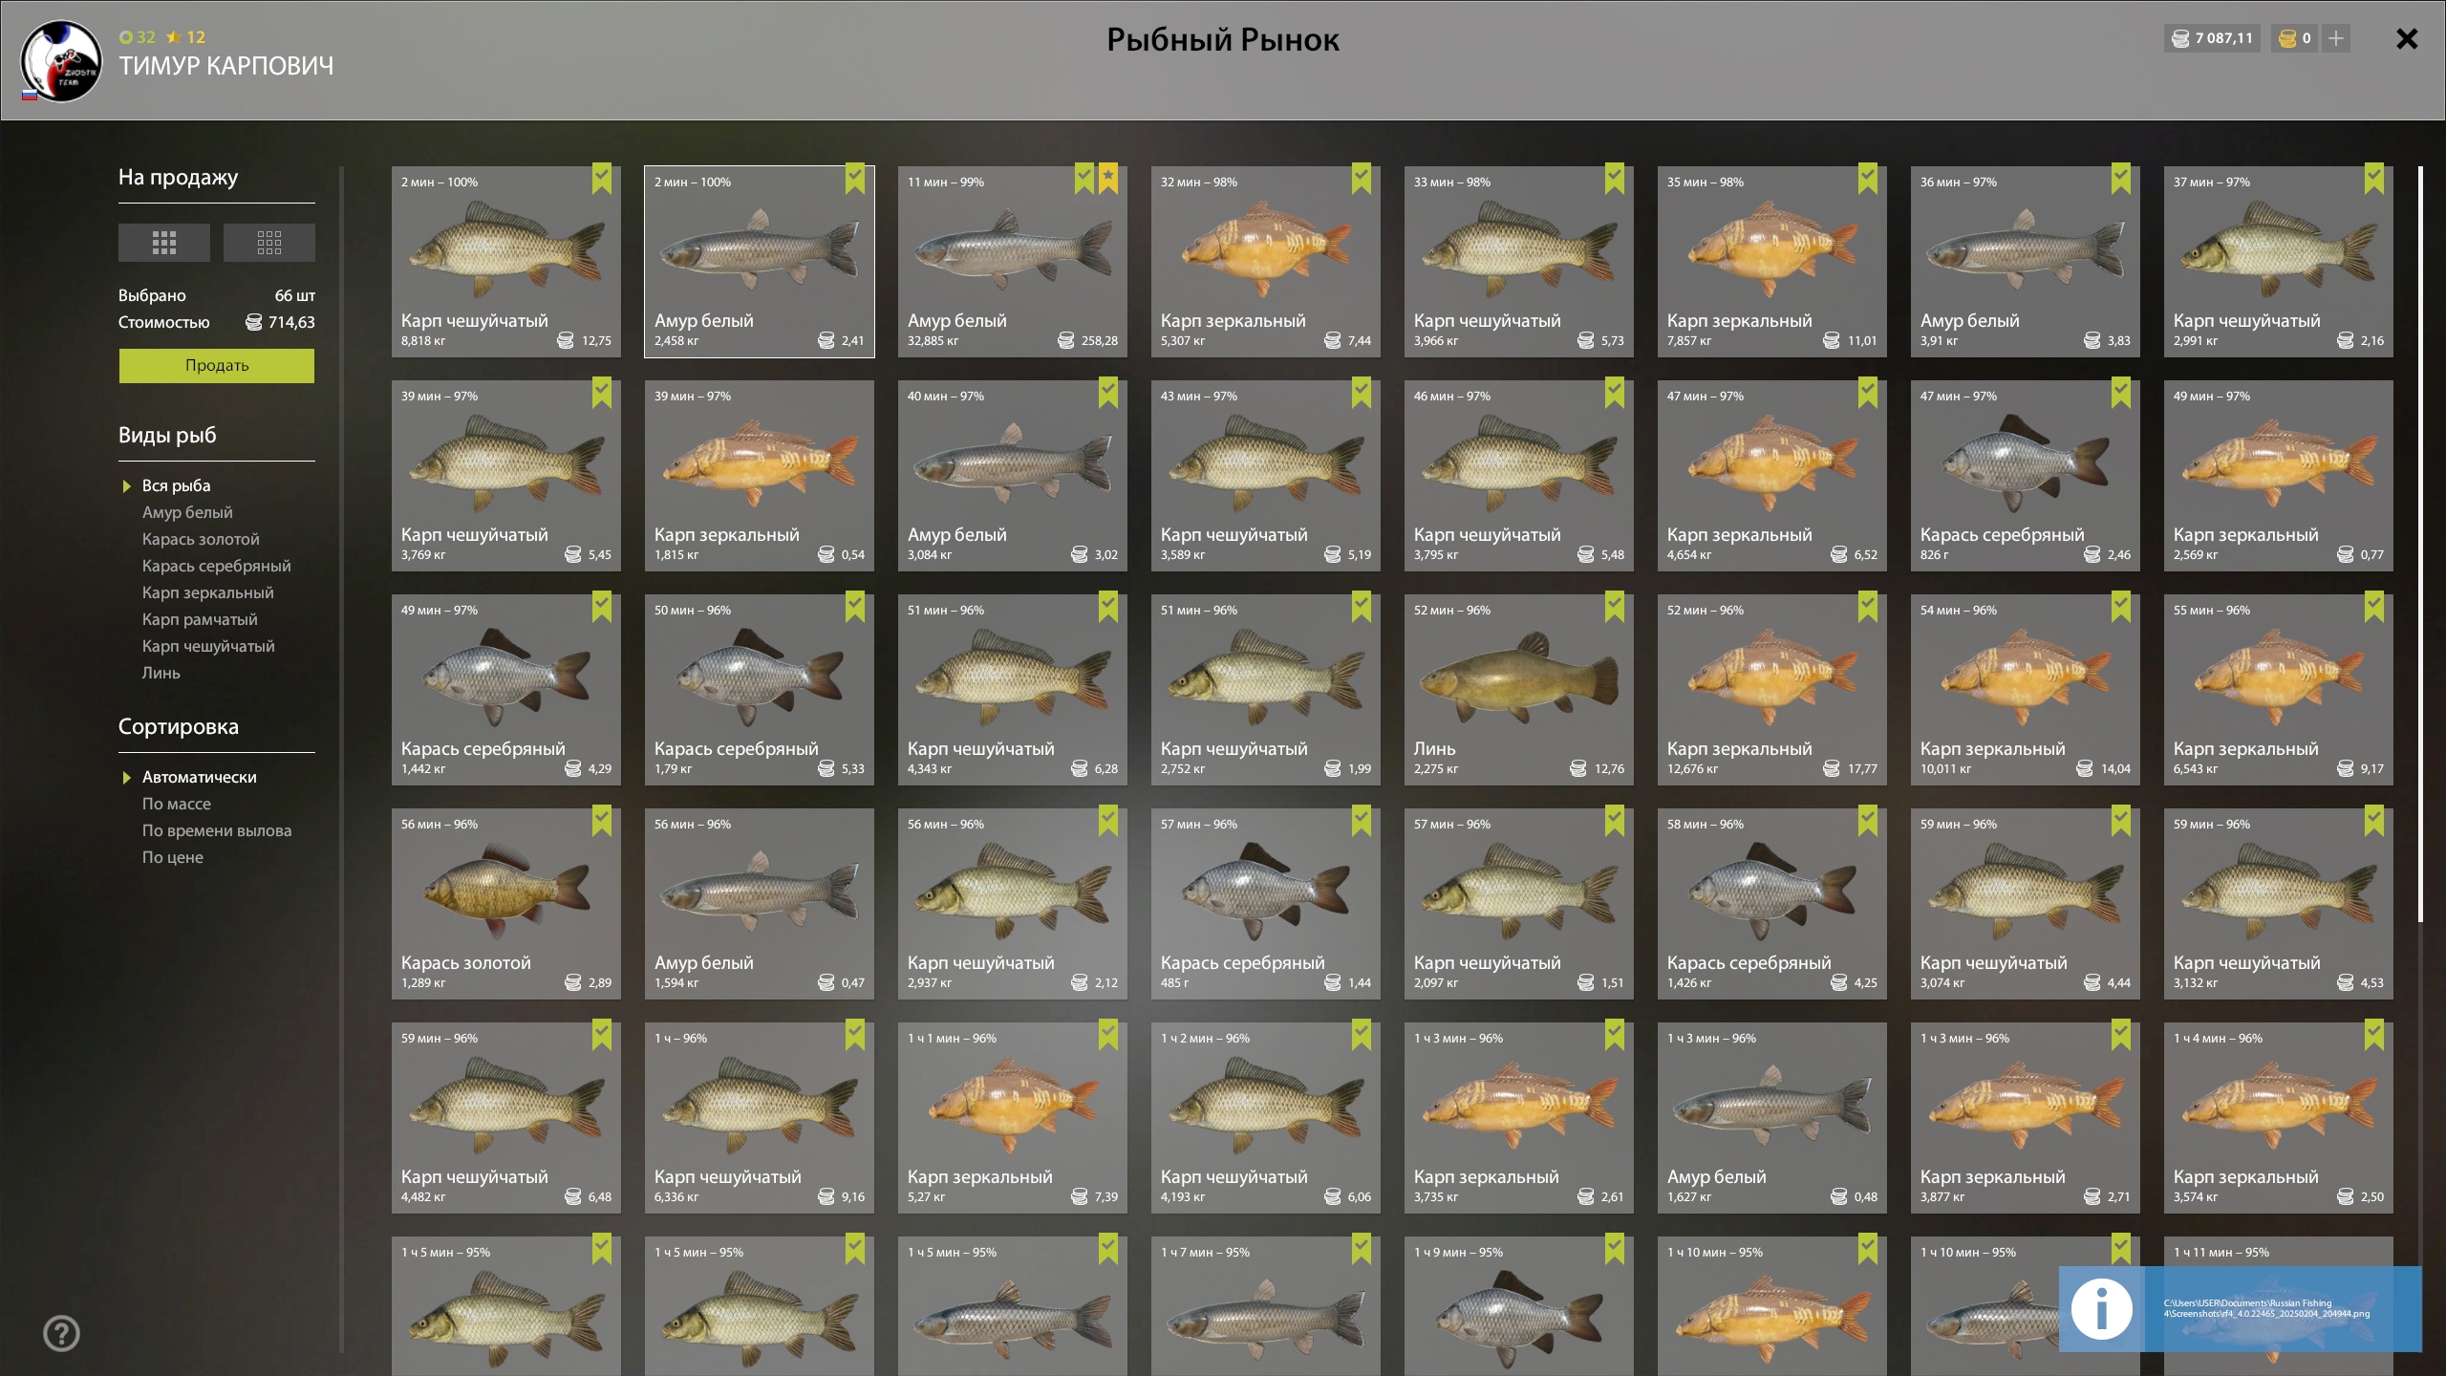Select all fish grid icon
Screen dimensions: 2446x1376
coord(164,243)
